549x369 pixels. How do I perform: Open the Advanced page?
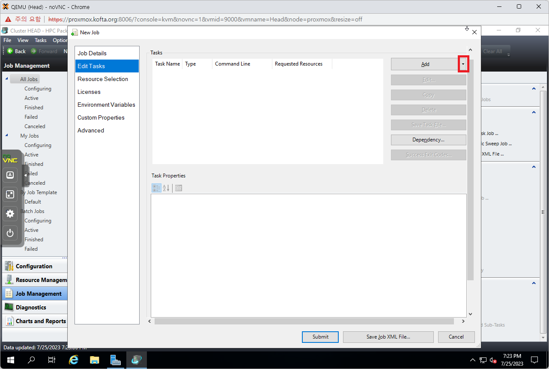(91, 130)
